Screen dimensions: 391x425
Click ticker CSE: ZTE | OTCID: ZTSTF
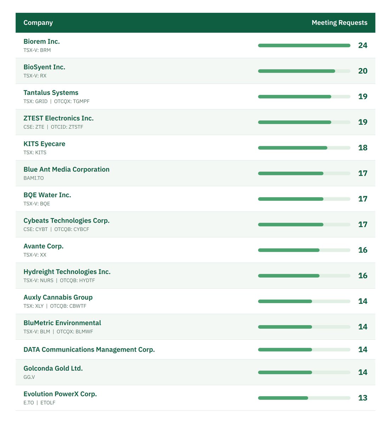pos(53,127)
